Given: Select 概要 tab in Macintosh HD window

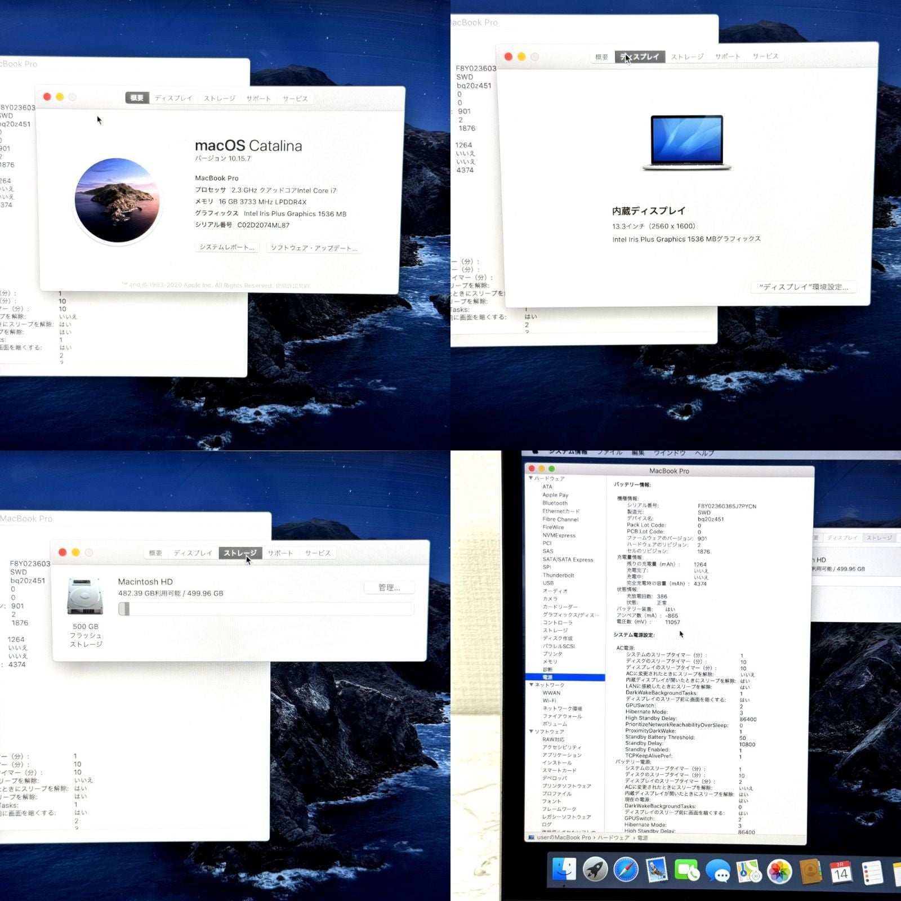Looking at the screenshot, I should pos(155,553).
